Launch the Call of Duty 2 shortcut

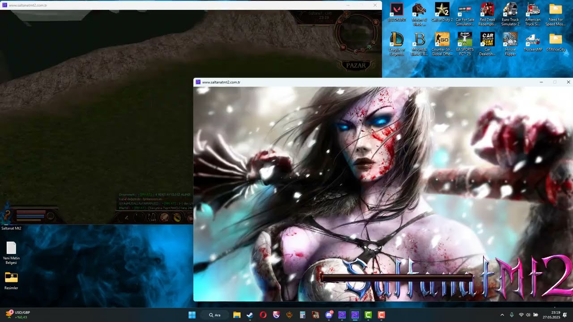pos(442,13)
